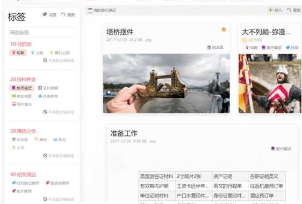Toggle the 住宿参考 tag
Screen dimensions: 302x204
coord(48,96)
